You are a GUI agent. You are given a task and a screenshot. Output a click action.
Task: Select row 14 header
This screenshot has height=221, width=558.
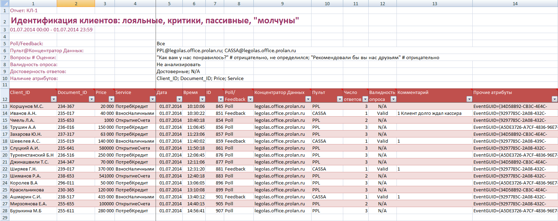pyautogui.click(x=5, y=113)
